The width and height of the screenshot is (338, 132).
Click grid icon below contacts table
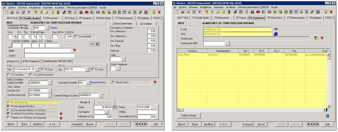(327, 116)
